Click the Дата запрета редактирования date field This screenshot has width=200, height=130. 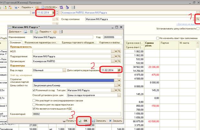coord(109,70)
